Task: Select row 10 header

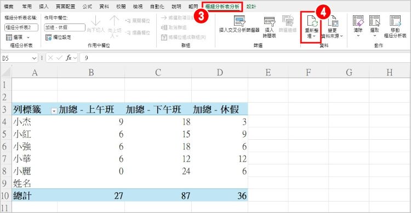Action: [x=5, y=196]
